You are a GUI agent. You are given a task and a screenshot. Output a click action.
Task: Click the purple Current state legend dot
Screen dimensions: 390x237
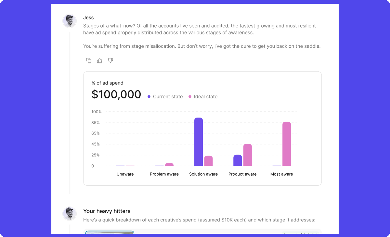[149, 97]
